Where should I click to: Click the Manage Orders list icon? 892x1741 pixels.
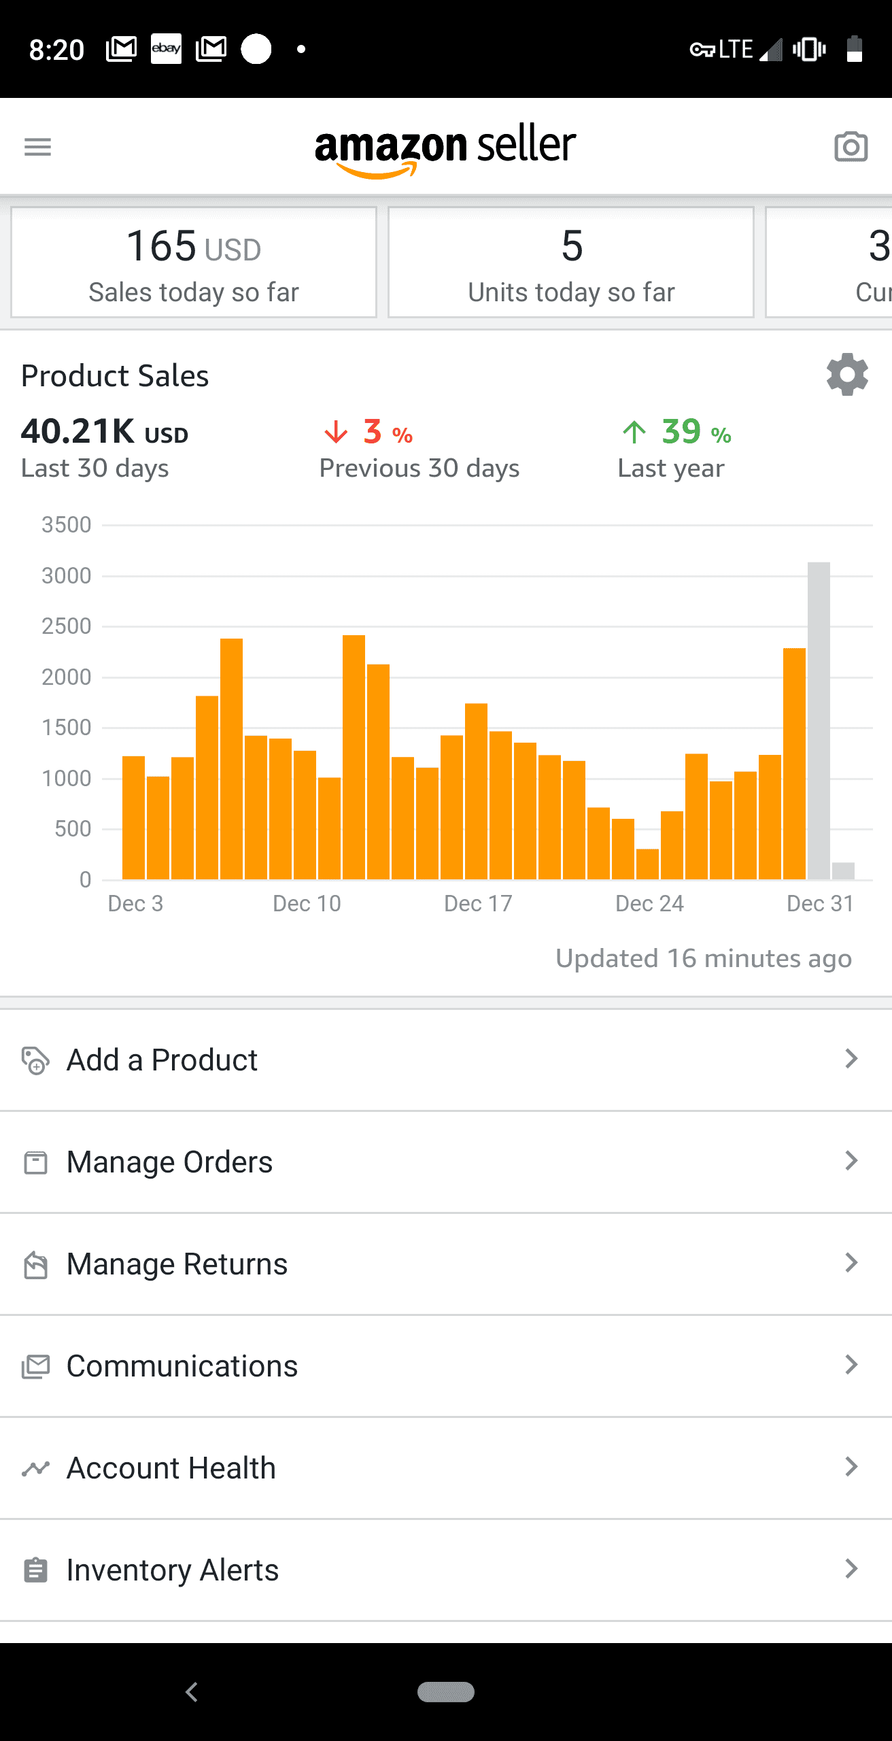point(35,1162)
